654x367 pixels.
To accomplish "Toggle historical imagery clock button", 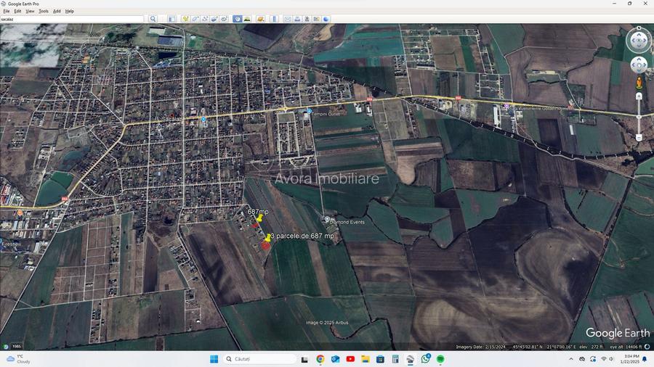I will click(238, 19).
